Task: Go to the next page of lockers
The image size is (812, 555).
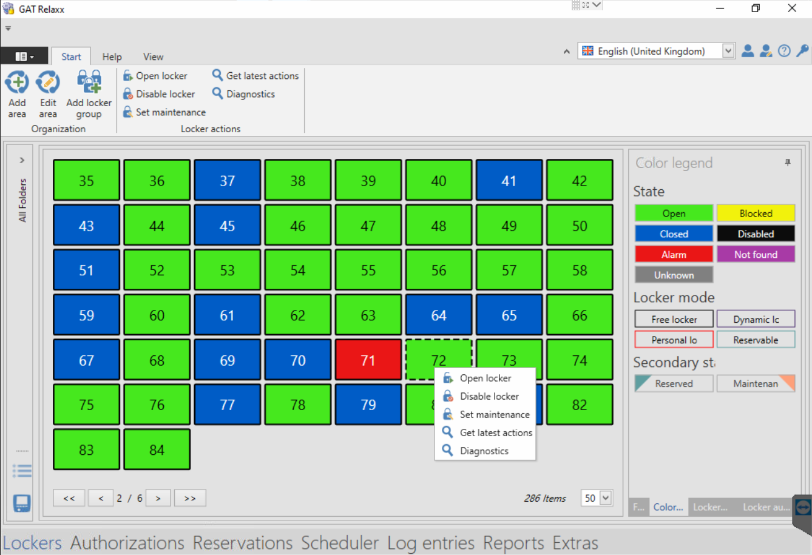Action: [158, 498]
